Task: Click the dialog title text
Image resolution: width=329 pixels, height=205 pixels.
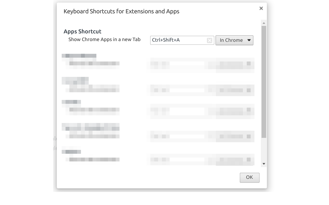Action: click(121, 11)
